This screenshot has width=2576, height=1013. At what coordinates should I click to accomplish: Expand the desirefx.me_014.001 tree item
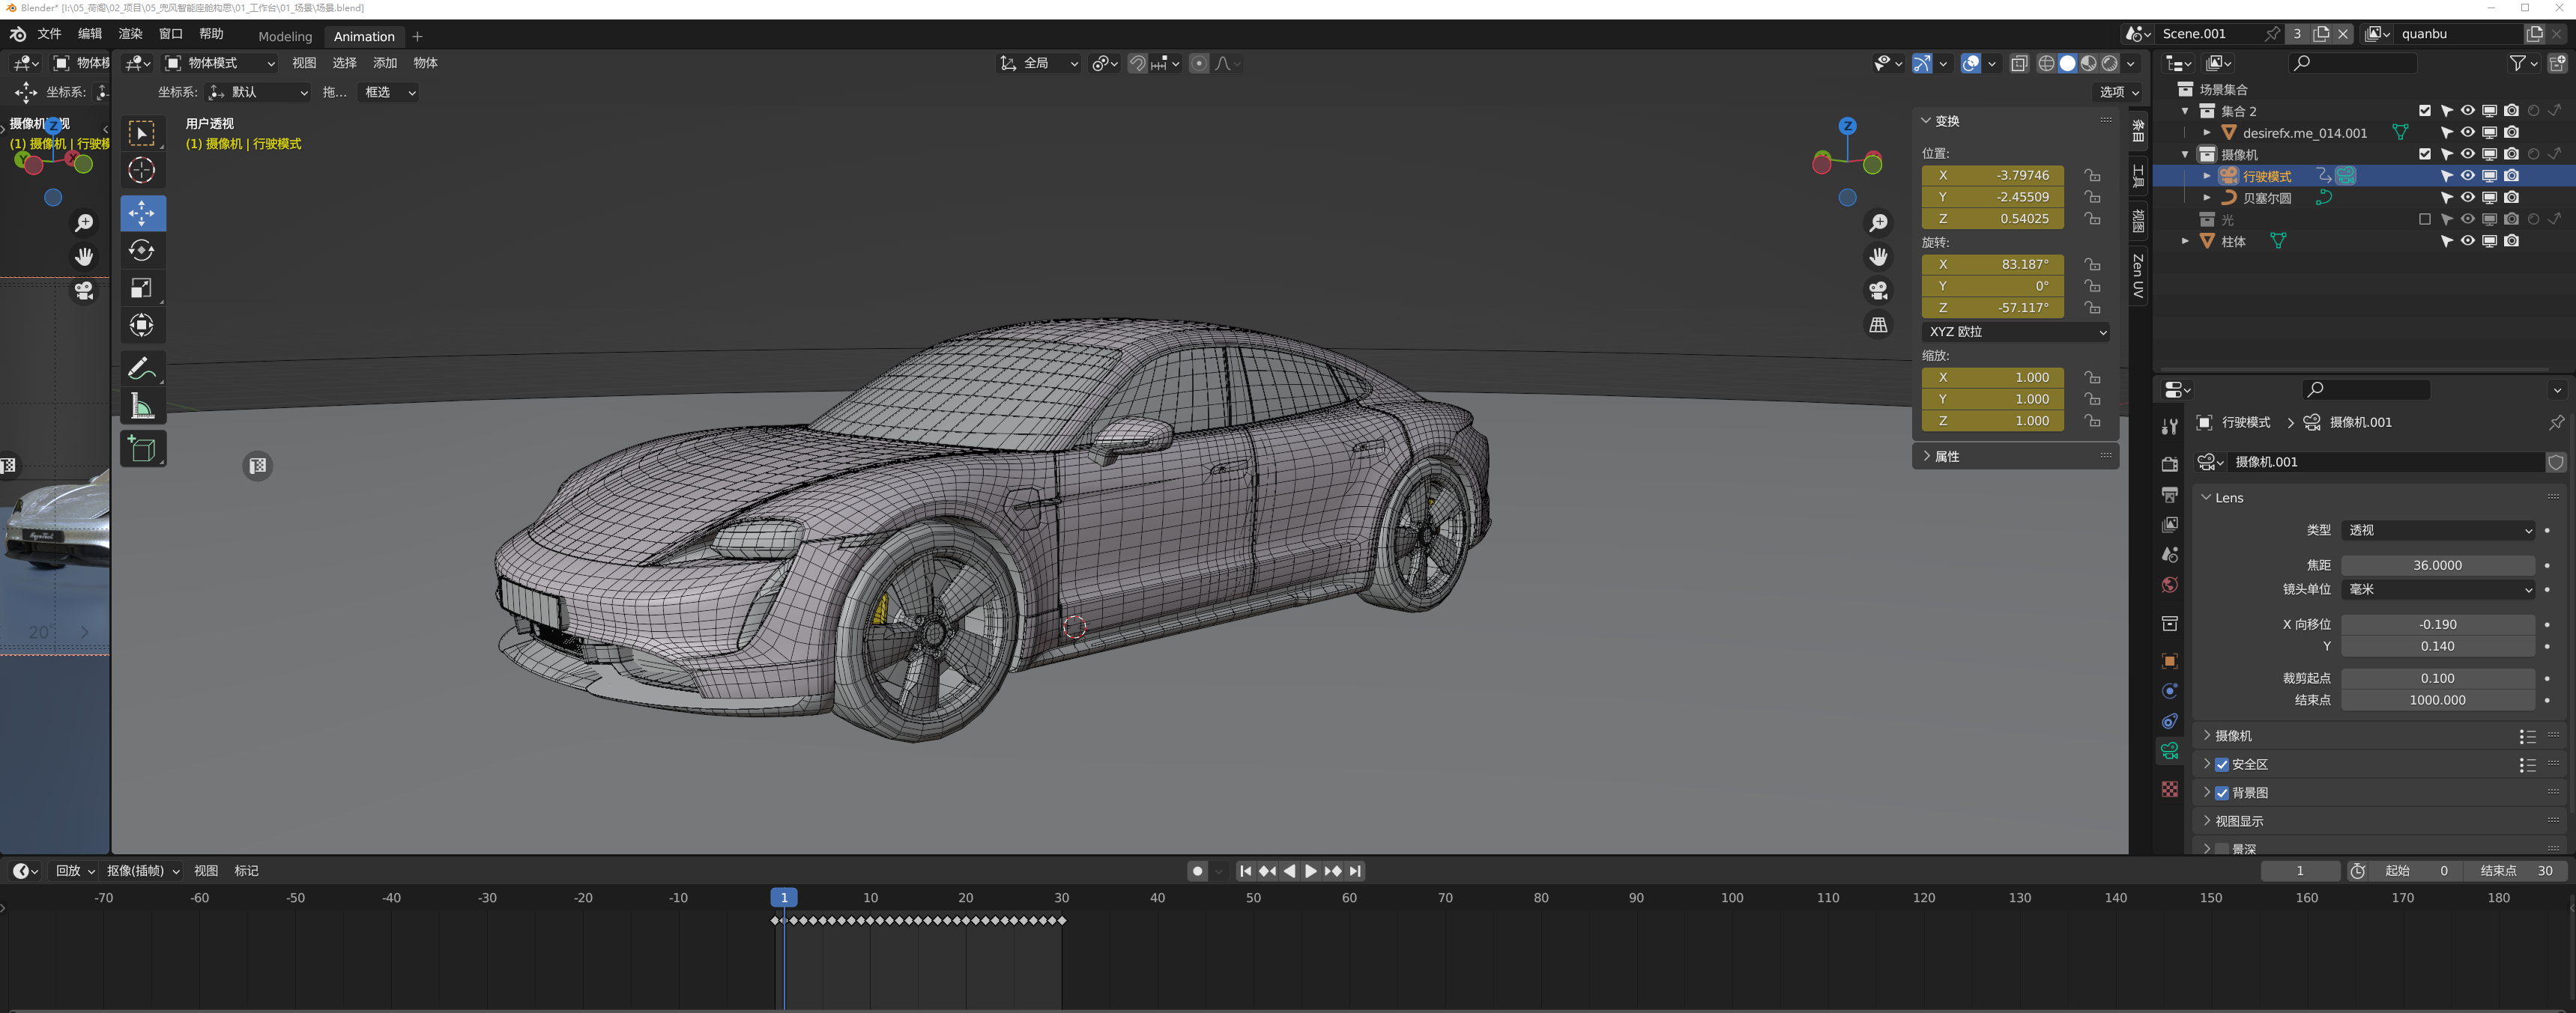[x=2207, y=133]
